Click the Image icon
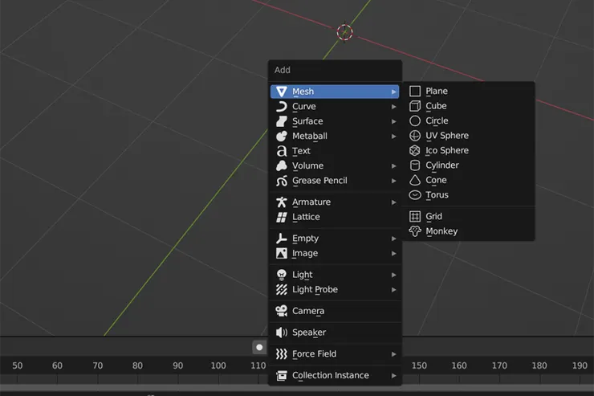Viewport: 594px width, 396px height. pos(282,253)
